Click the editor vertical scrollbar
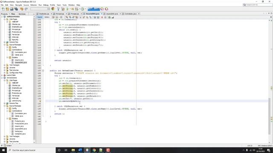This screenshot has height=153, width=273. [x=269, y=116]
